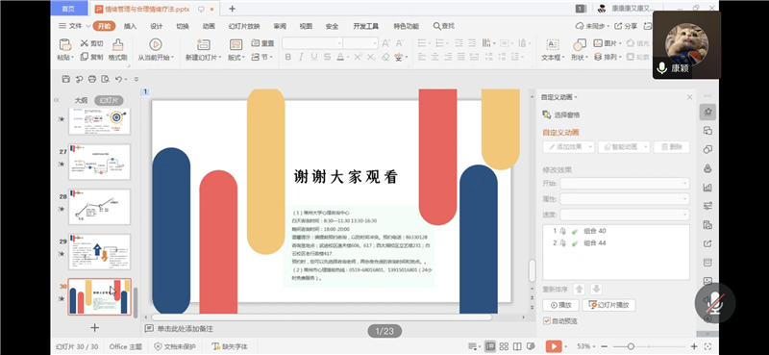Uncheck the Auto Preview (自动预览) checkbox
The width and height of the screenshot is (769, 355).
(x=547, y=321)
